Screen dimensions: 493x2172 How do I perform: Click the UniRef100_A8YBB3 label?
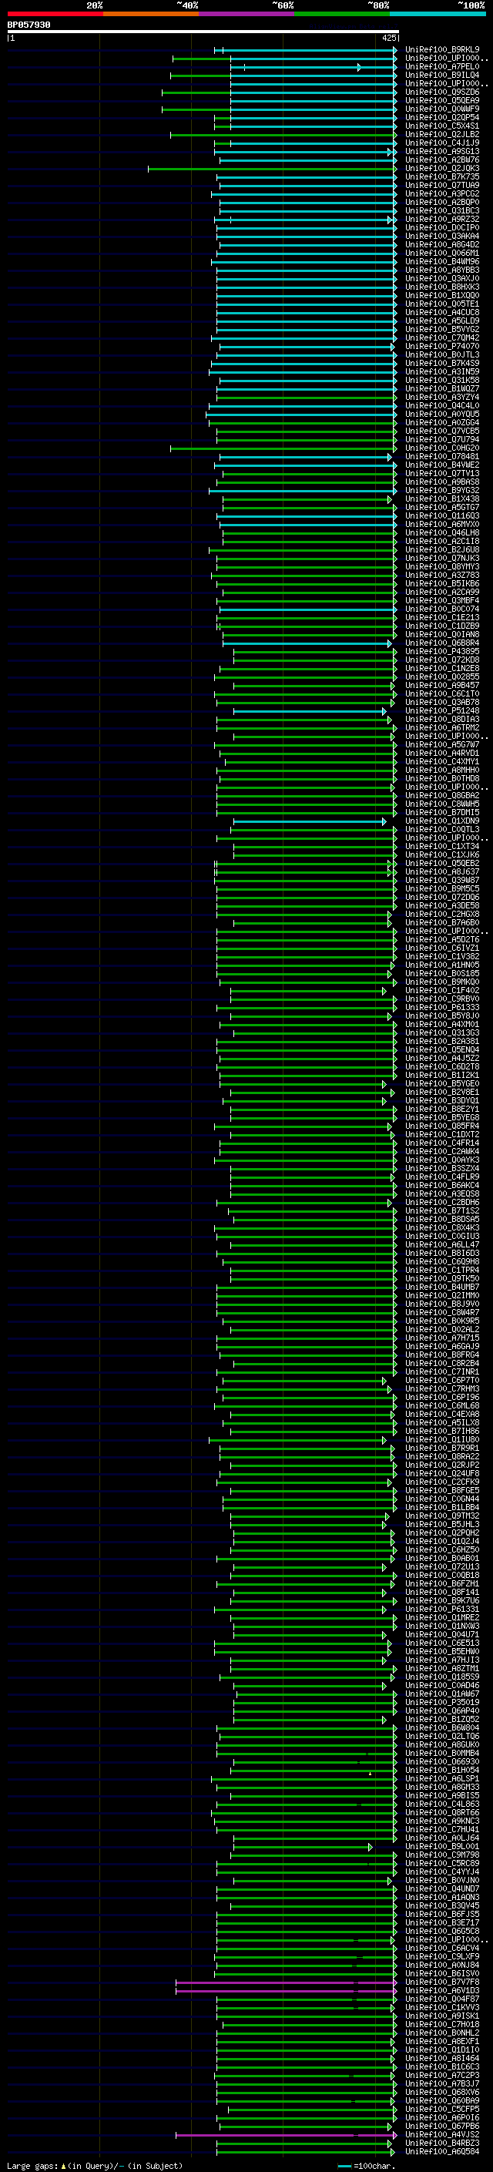point(441,270)
